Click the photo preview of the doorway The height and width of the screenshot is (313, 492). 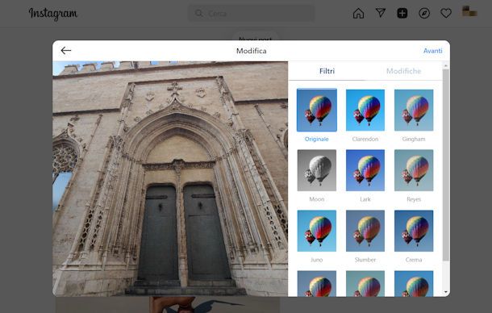[170, 178]
